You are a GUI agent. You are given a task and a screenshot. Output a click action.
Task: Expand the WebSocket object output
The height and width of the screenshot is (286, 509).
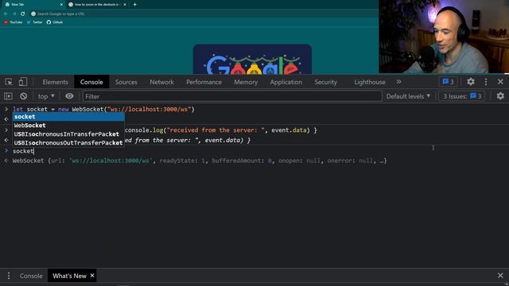coord(200,160)
